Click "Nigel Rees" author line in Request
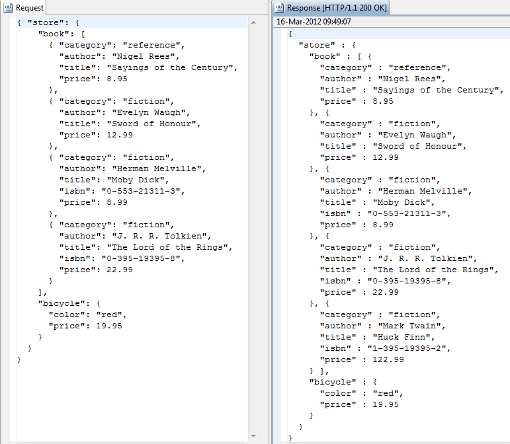The height and width of the screenshot is (444, 510). [119, 57]
